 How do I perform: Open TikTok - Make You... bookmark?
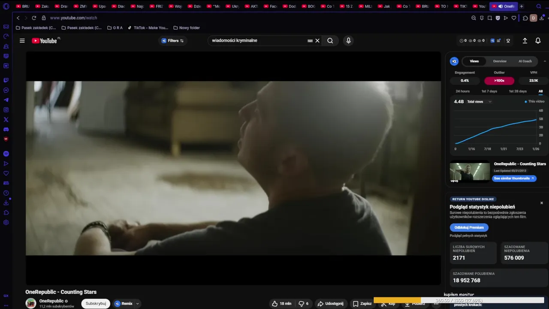[148, 28]
